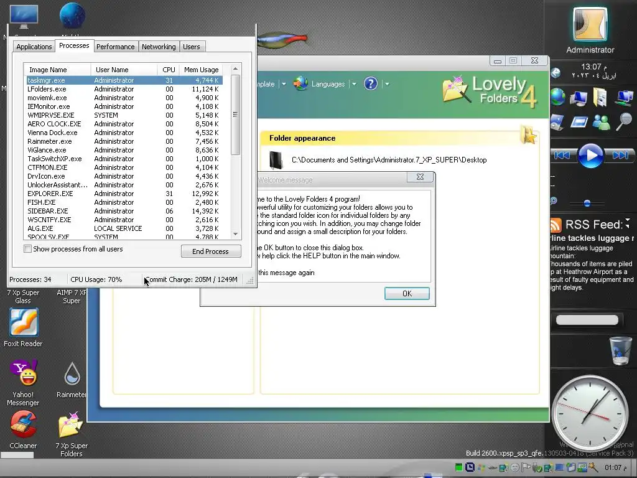The height and width of the screenshot is (478, 637).
Task: Click the End Process button
Action: point(210,251)
